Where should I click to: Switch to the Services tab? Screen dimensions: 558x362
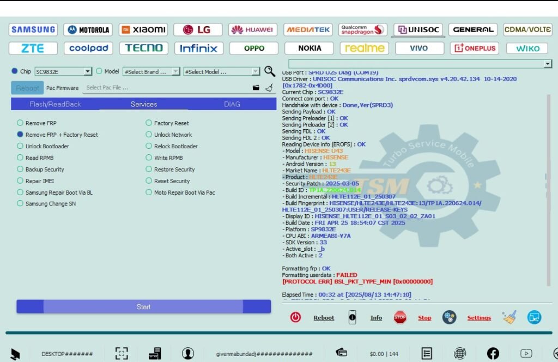144,104
